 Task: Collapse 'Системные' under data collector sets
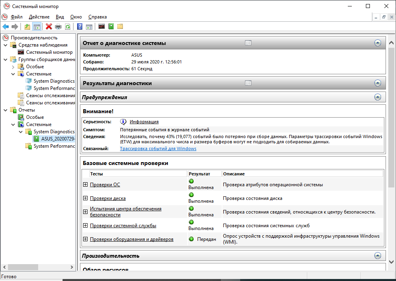coord(13,74)
